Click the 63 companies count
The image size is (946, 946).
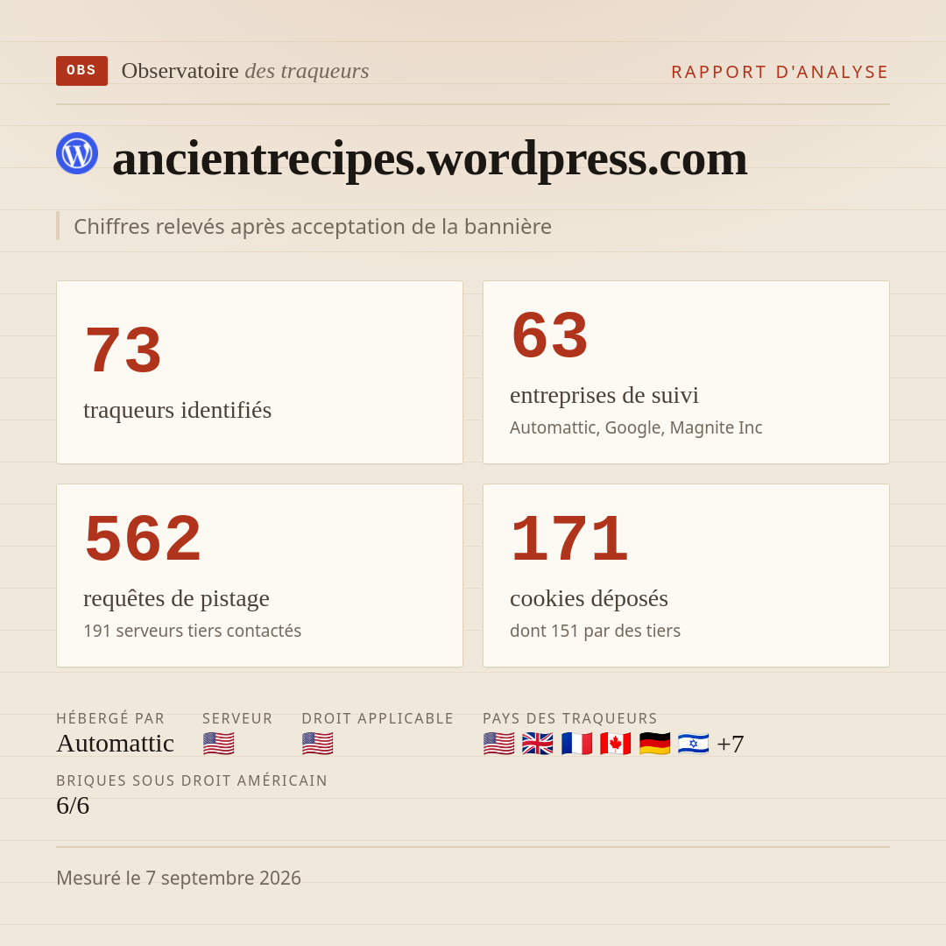pos(549,335)
